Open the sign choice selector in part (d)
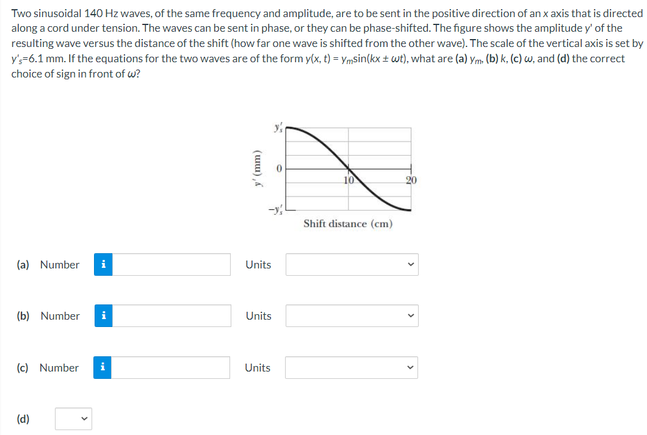 tap(73, 419)
